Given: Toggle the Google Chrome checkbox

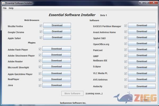Looking at the screenshot, I should click(41, 32).
